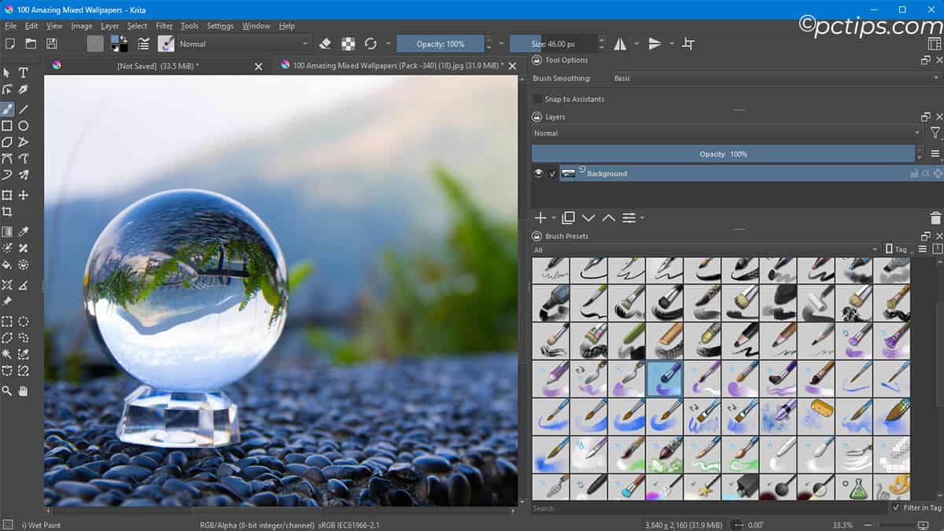Toggle the Filter in Tag checkbox
Image resolution: width=944 pixels, height=531 pixels.
(897, 507)
